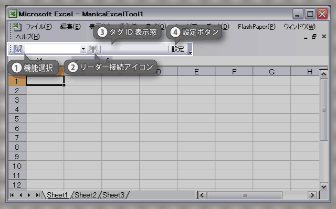This screenshot has width=336, height=209.
Task: Click the 設定 settings button
Action: pos(177,49)
